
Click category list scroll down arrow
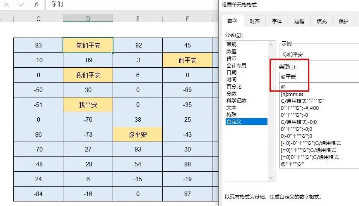271,178
